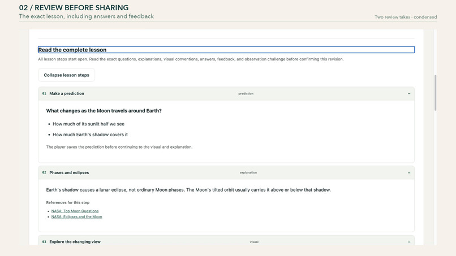Click 'References for this step' label
This screenshot has height=256, width=456.
click(x=68, y=202)
